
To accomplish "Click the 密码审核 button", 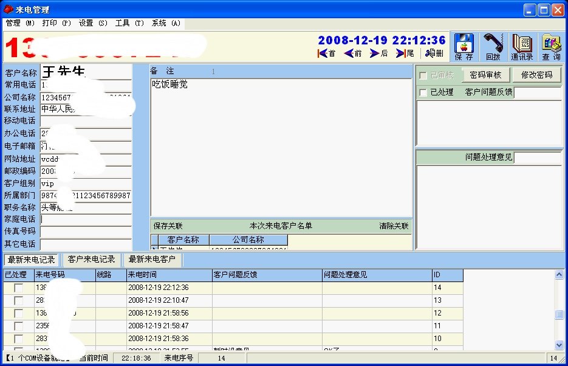I will [x=485, y=75].
